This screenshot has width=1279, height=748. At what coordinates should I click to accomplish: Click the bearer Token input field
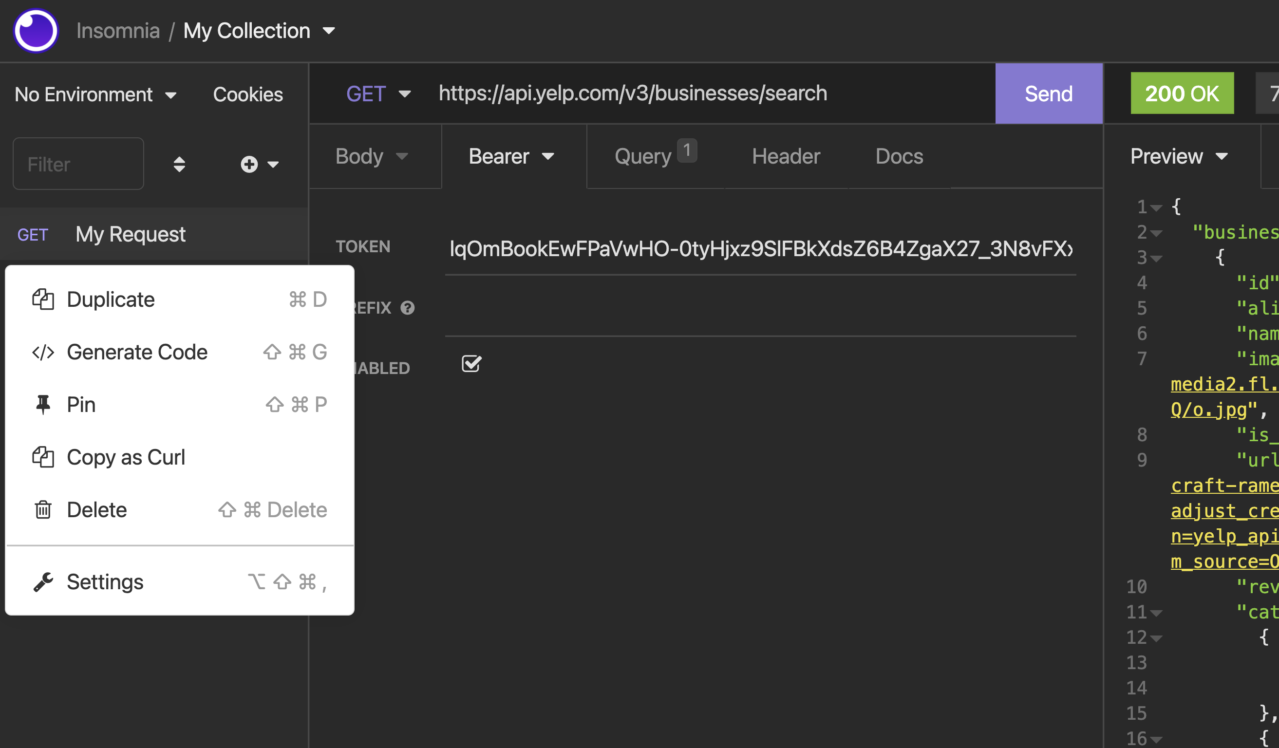tap(760, 249)
